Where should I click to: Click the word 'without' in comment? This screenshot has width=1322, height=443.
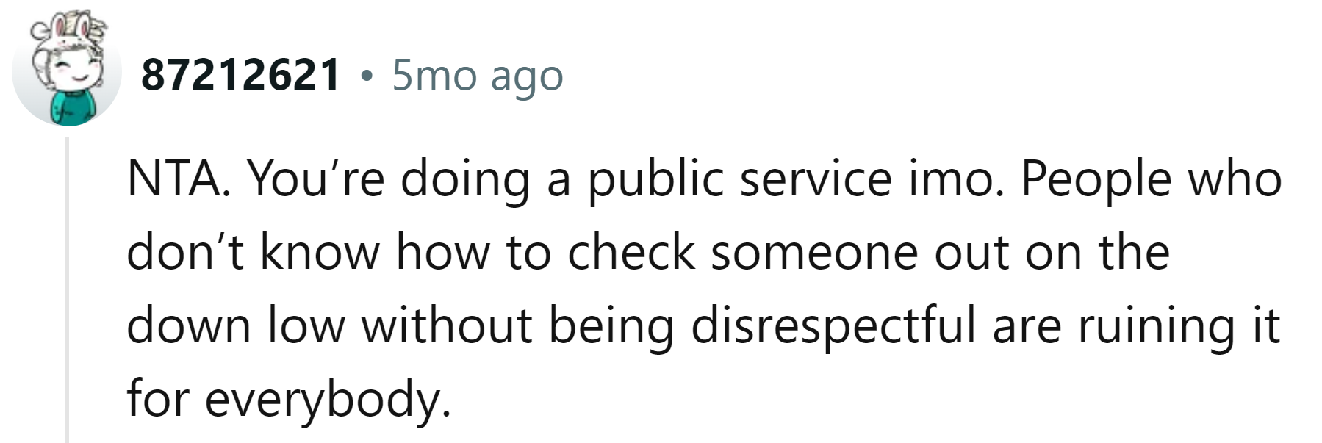(447, 325)
